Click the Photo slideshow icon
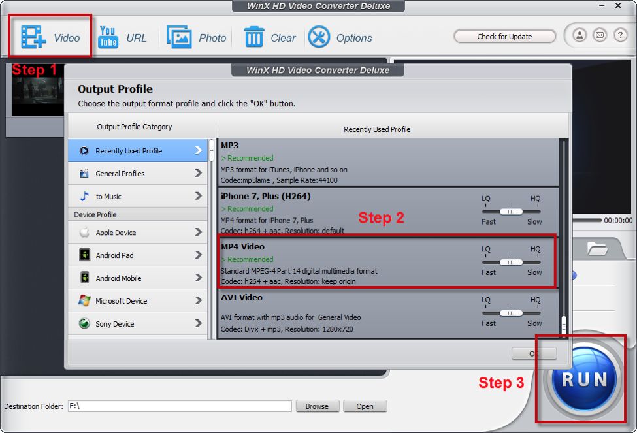The height and width of the screenshot is (433, 637). 179,37
